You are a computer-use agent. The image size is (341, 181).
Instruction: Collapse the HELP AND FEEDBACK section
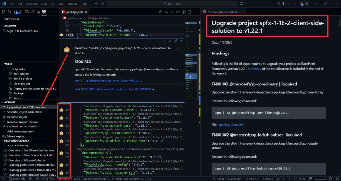pyautogui.click(x=2, y=141)
